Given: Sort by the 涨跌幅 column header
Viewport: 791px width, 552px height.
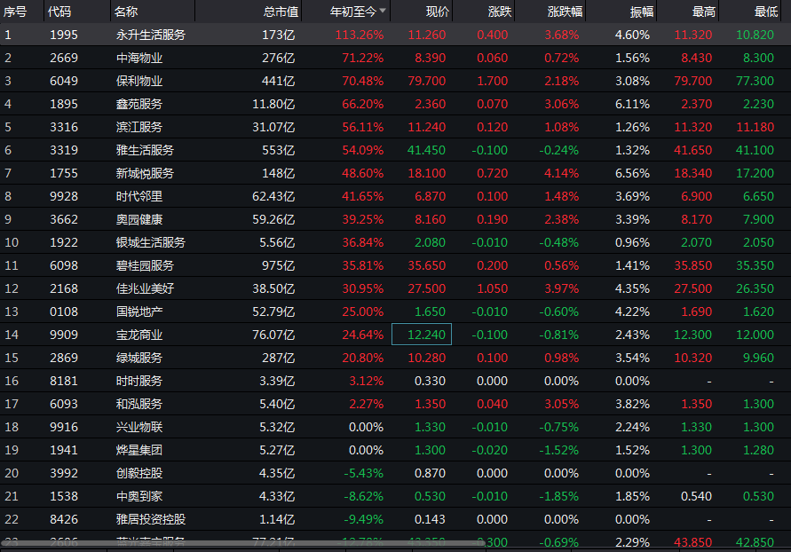Looking at the screenshot, I should pos(565,12).
